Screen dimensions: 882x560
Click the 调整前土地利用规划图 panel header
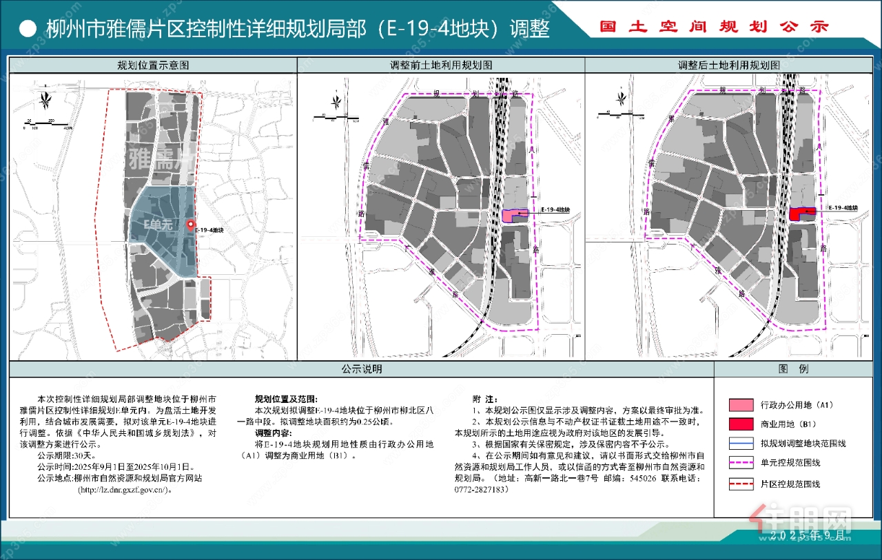click(x=441, y=65)
